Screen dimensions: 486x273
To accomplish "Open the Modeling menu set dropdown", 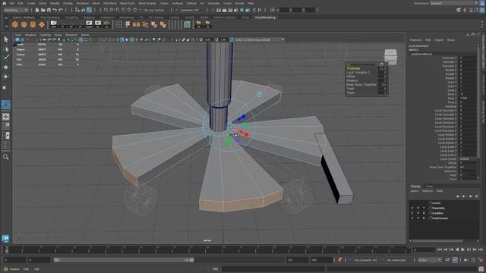I will pyautogui.click(x=15, y=10).
